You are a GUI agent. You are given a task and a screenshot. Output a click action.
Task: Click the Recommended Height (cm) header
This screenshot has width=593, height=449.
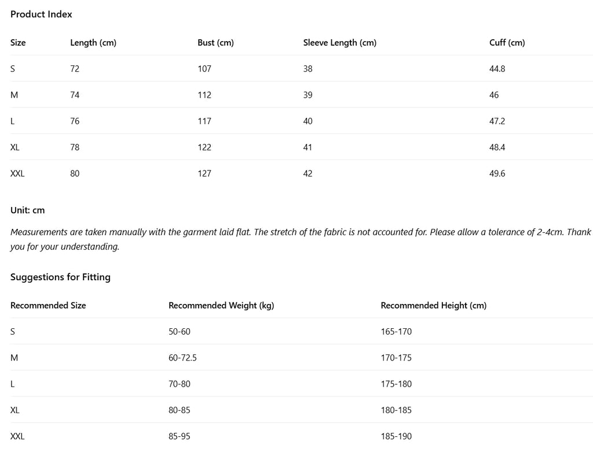pos(433,305)
